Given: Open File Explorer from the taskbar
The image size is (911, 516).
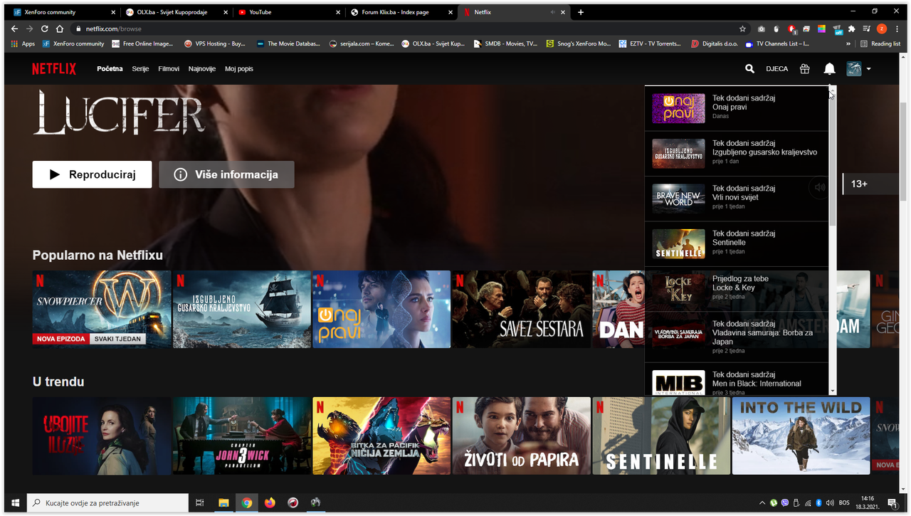Looking at the screenshot, I should (x=223, y=503).
